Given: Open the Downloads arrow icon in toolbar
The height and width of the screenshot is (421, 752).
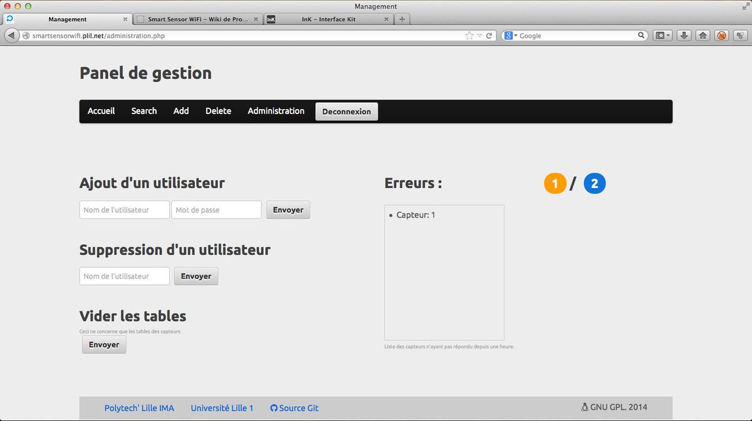Looking at the screenshot, I should click(x=684, y=36).
